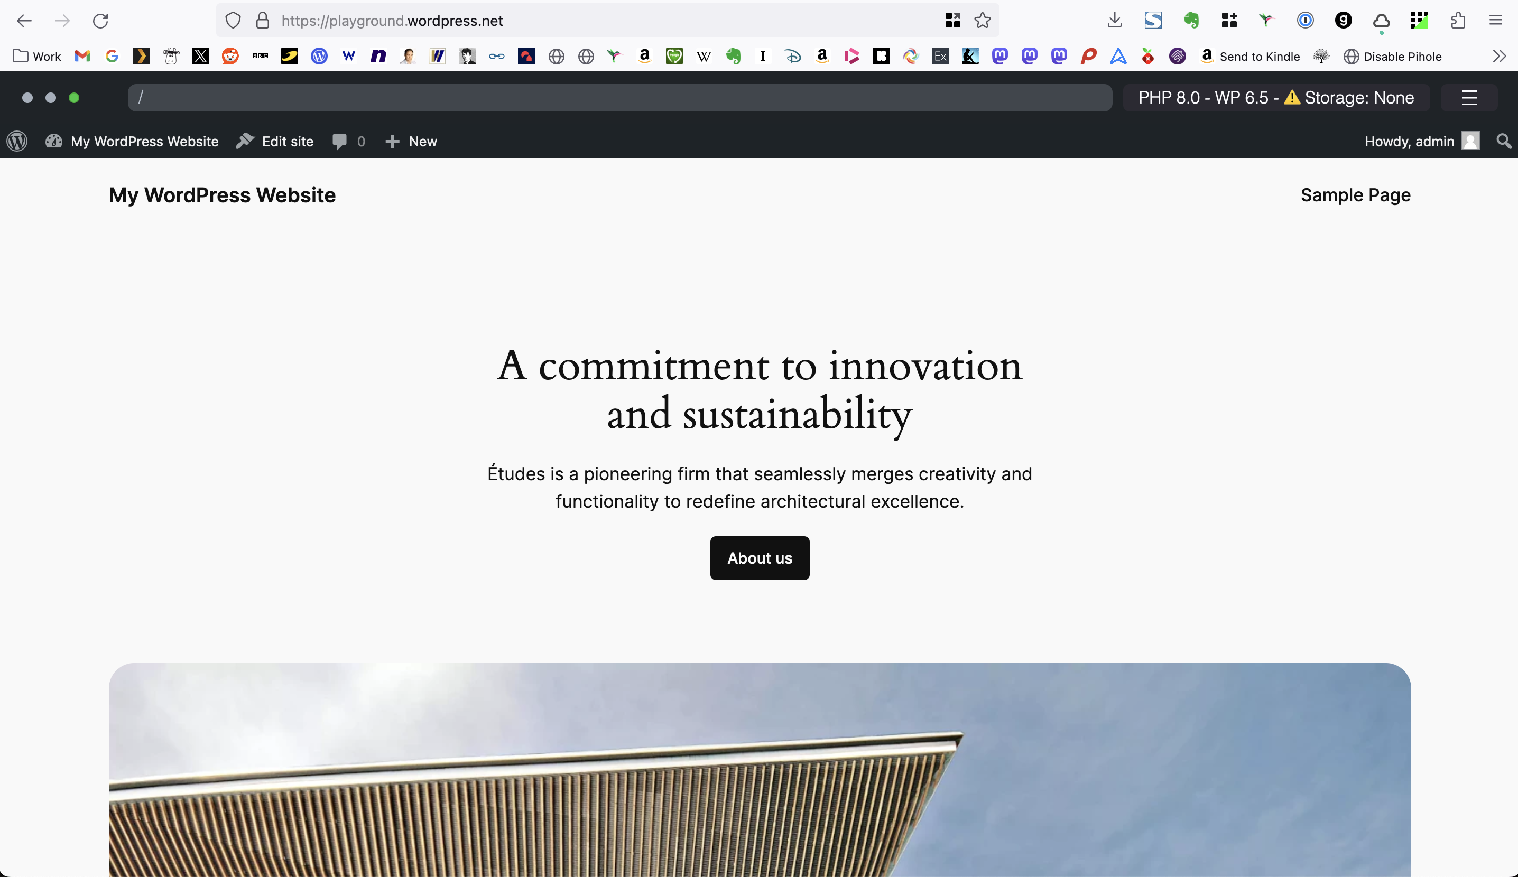Click the About us button
The image size is (1518, 877).
click(760, 558)
